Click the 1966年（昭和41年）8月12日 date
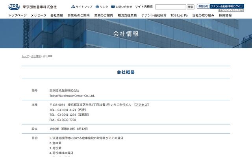Viewport: 252px width, 157px height. [69, 129]
